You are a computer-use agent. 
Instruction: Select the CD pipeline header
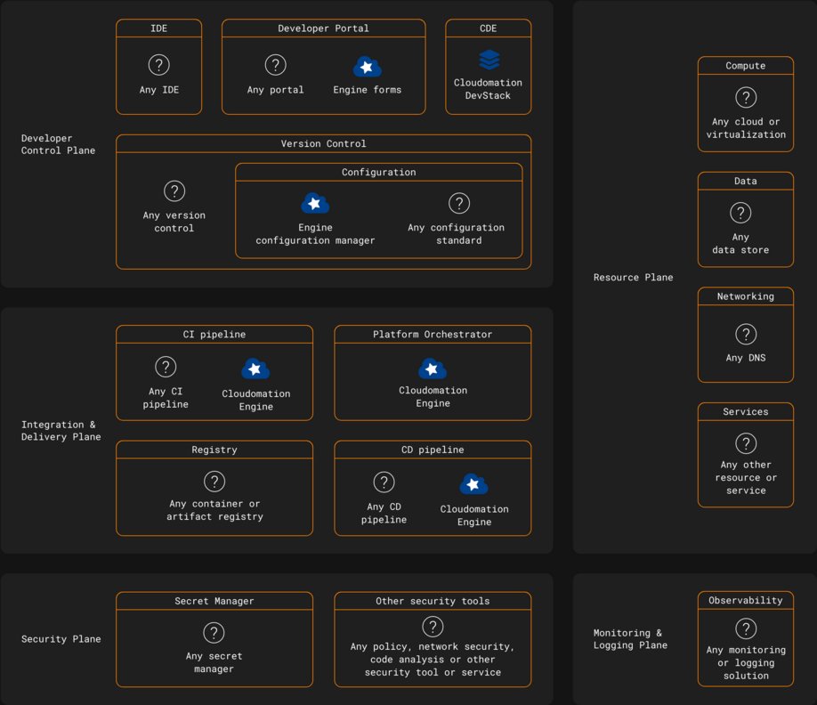433,450
